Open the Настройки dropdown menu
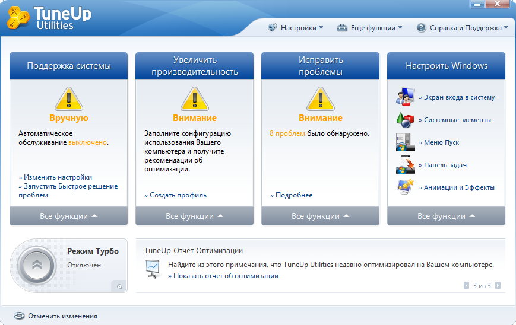Image resolution: width=516 pixels, height=325 pixels. click(x=302, y=28)
